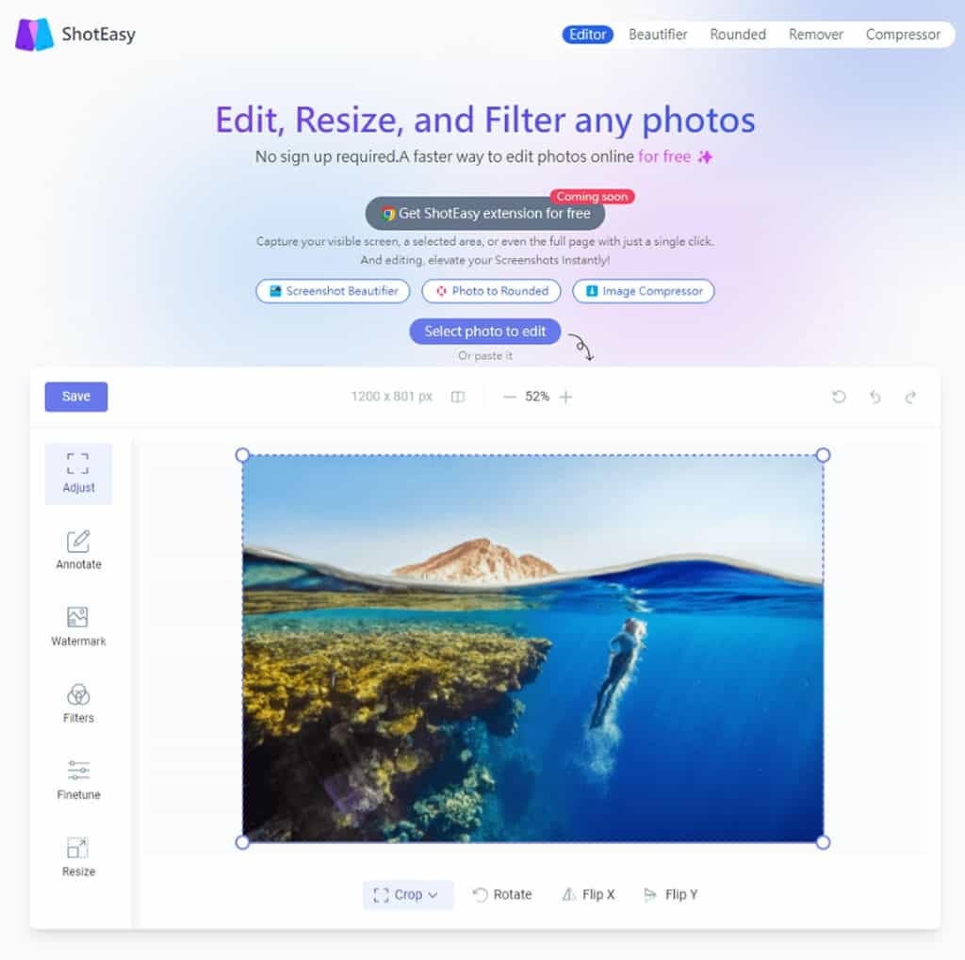965x960 pixels.
Task: Toggle the compare original view icon
Action: point(458,397)
